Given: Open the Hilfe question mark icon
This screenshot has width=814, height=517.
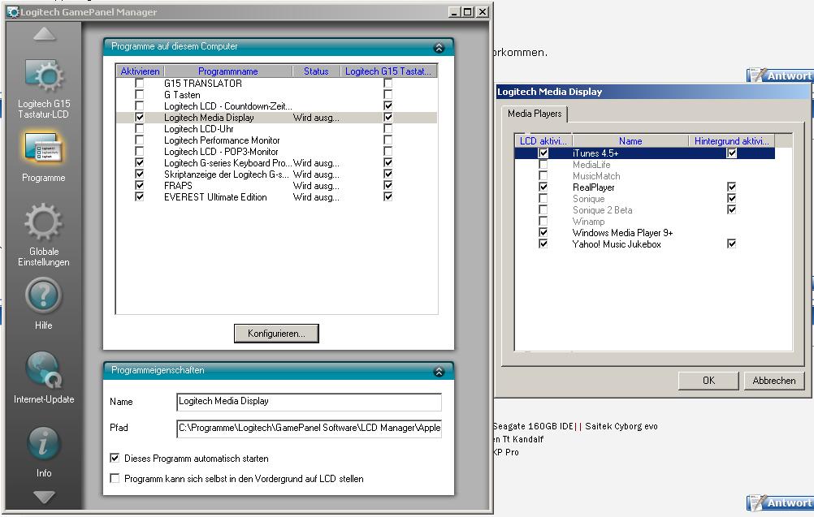Looking at the screenshot, I should (x=44, y=296).
